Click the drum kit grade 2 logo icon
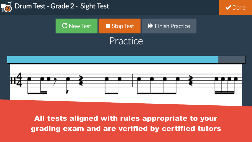The image size is (252, 142). pyautogui.click(x=7, y=7)
